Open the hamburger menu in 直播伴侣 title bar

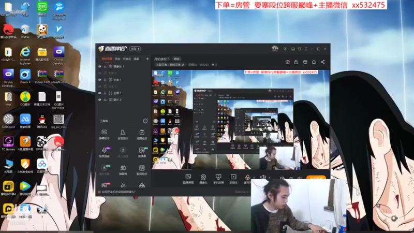306,49
